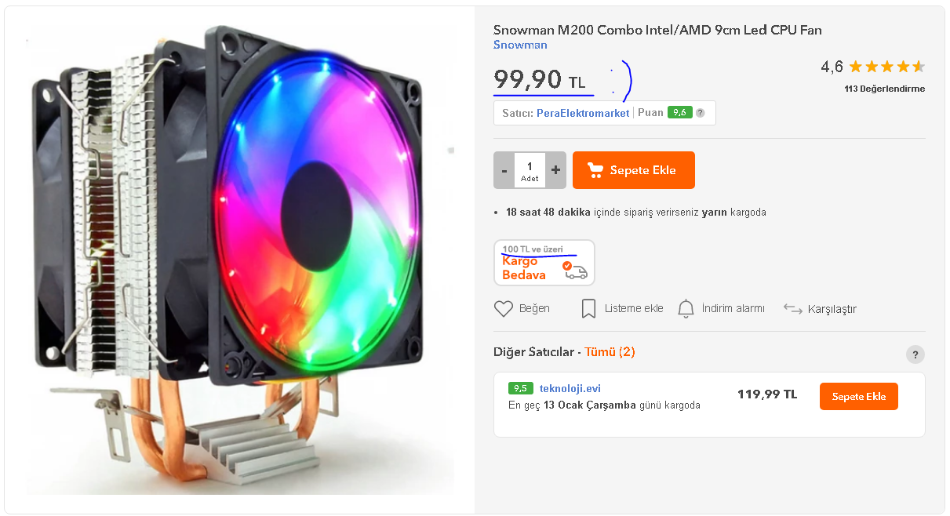This screenshot has width=950, height=516.
Task: Click the green 9,6 seller score badge
Action: [679, 113]
